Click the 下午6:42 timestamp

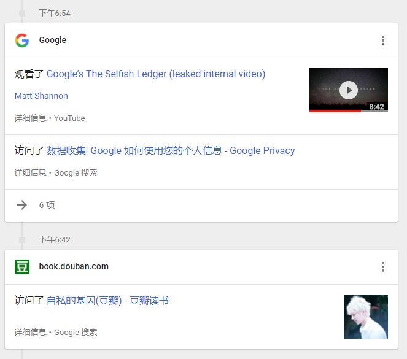click(55, 239)
